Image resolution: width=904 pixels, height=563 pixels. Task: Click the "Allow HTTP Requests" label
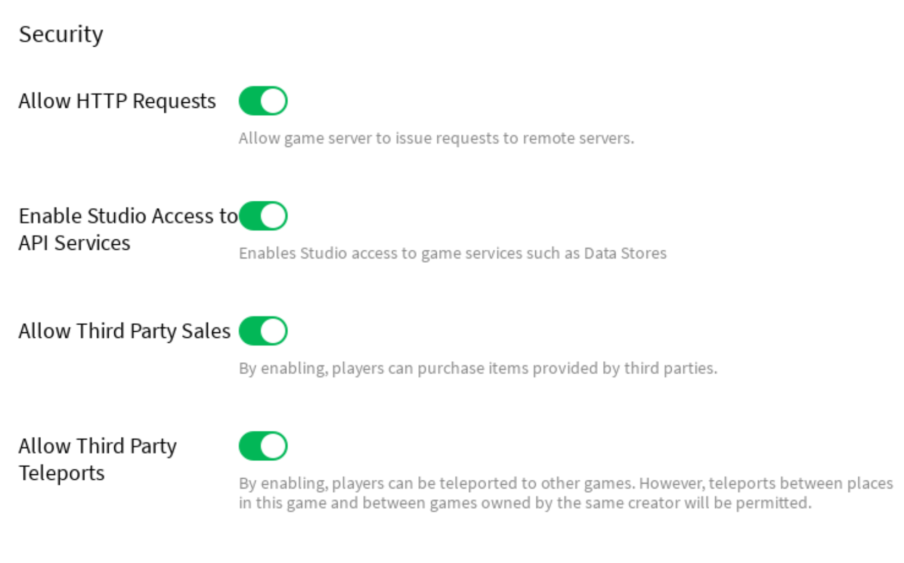[117, 101]
